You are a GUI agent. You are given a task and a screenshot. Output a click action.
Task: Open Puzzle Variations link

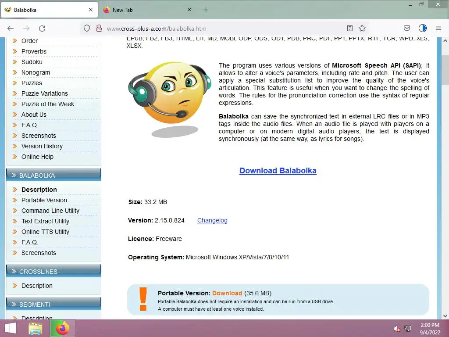[x=45, y=94]
